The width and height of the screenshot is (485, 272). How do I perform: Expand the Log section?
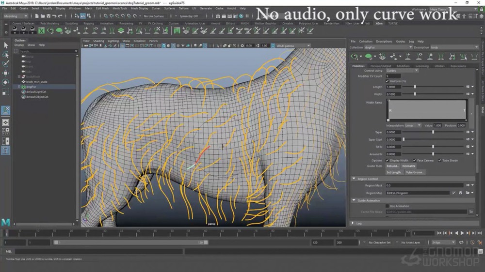tap(353, 223)
